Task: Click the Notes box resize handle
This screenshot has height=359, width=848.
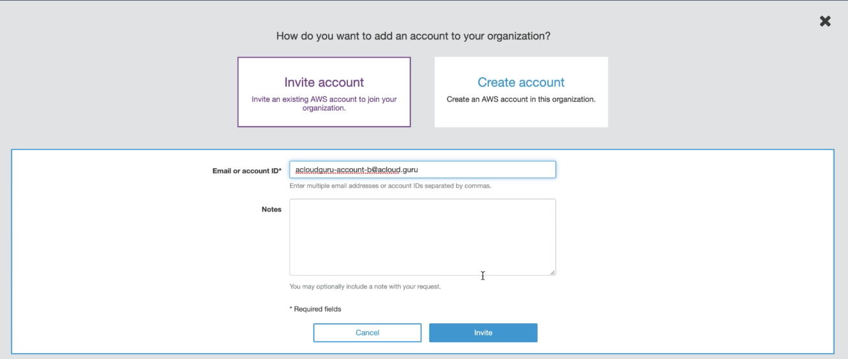Action: (x=553, y=273)
